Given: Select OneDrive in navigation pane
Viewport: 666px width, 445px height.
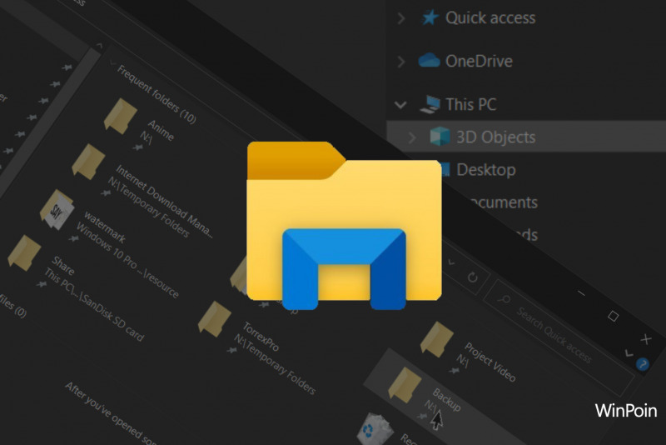Looking at the screenshot, I should pos(480,61).
